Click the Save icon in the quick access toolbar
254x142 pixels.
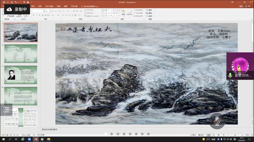(4, 2)
